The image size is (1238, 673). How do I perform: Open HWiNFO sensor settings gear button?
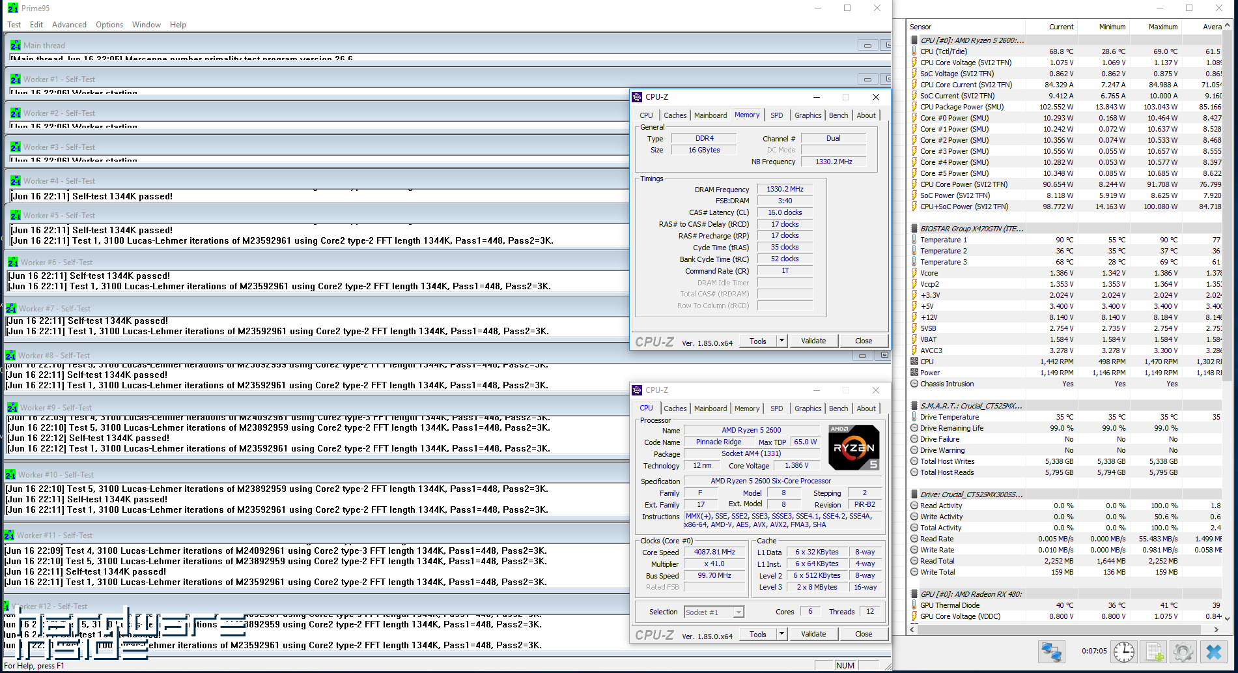pyautogui.click(x=1183, y=652)
